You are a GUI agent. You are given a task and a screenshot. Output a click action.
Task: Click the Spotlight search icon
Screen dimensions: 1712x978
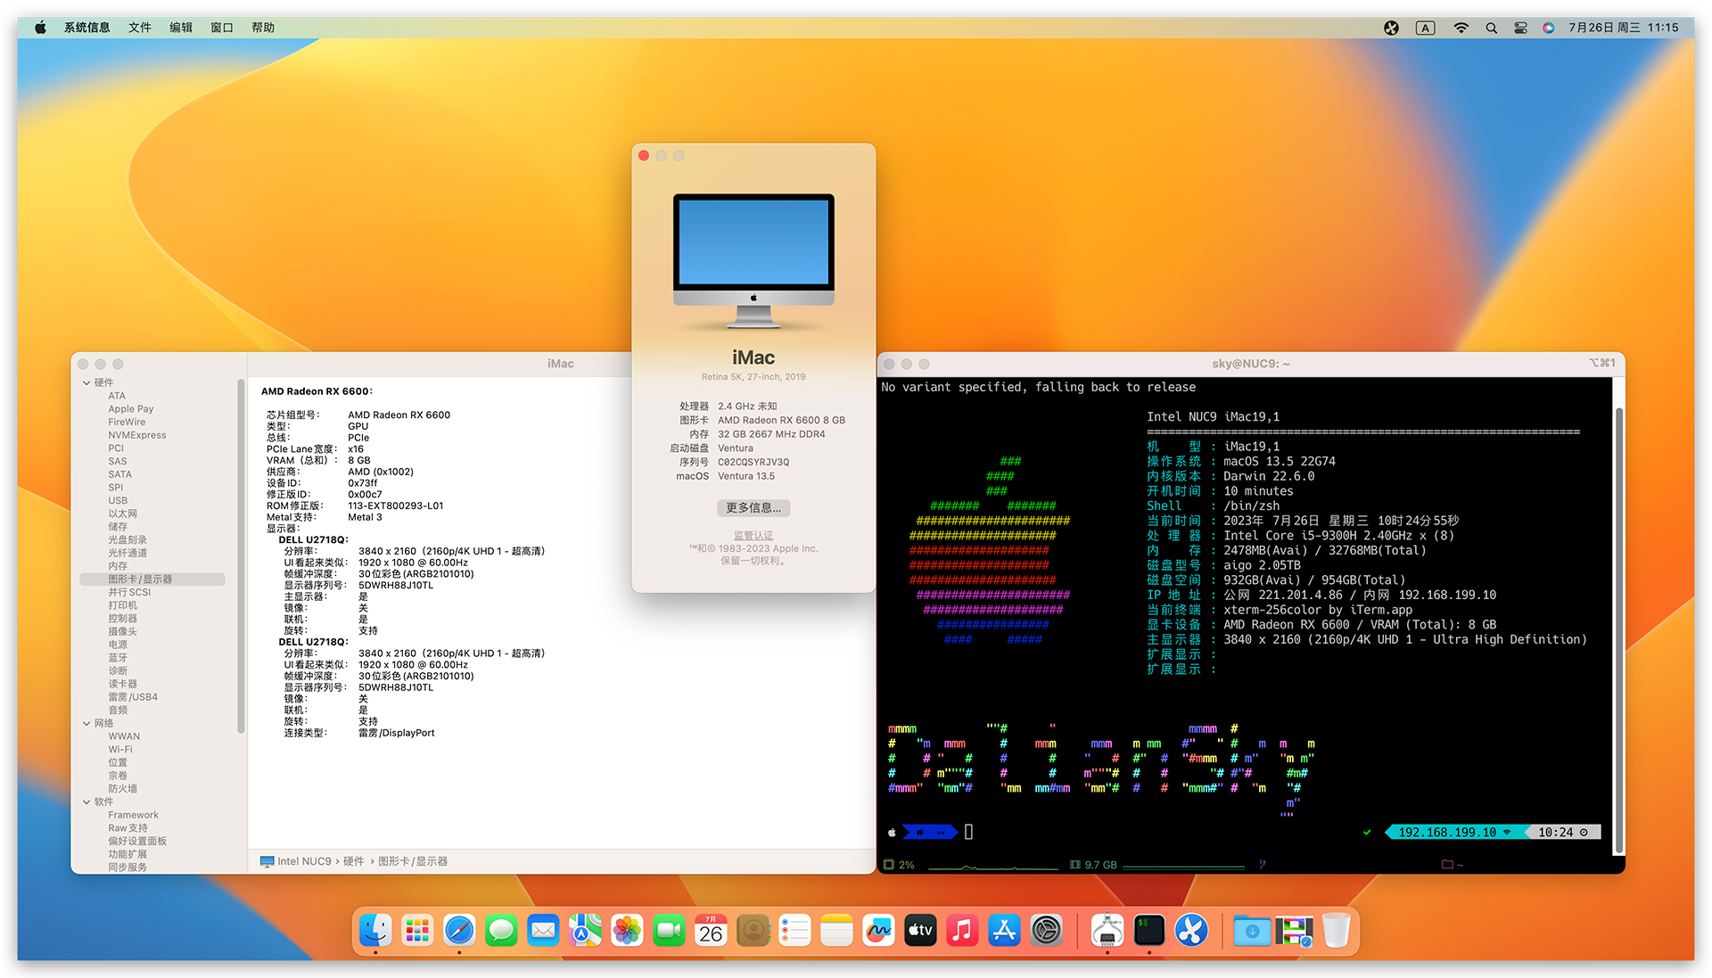tap(1491, 28)
